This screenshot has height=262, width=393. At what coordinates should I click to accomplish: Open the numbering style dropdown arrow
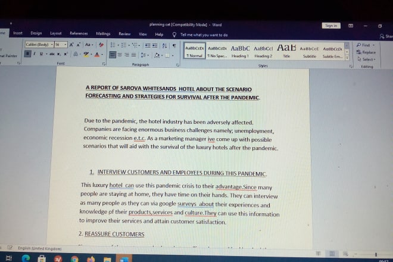click(x=129, y=45)
